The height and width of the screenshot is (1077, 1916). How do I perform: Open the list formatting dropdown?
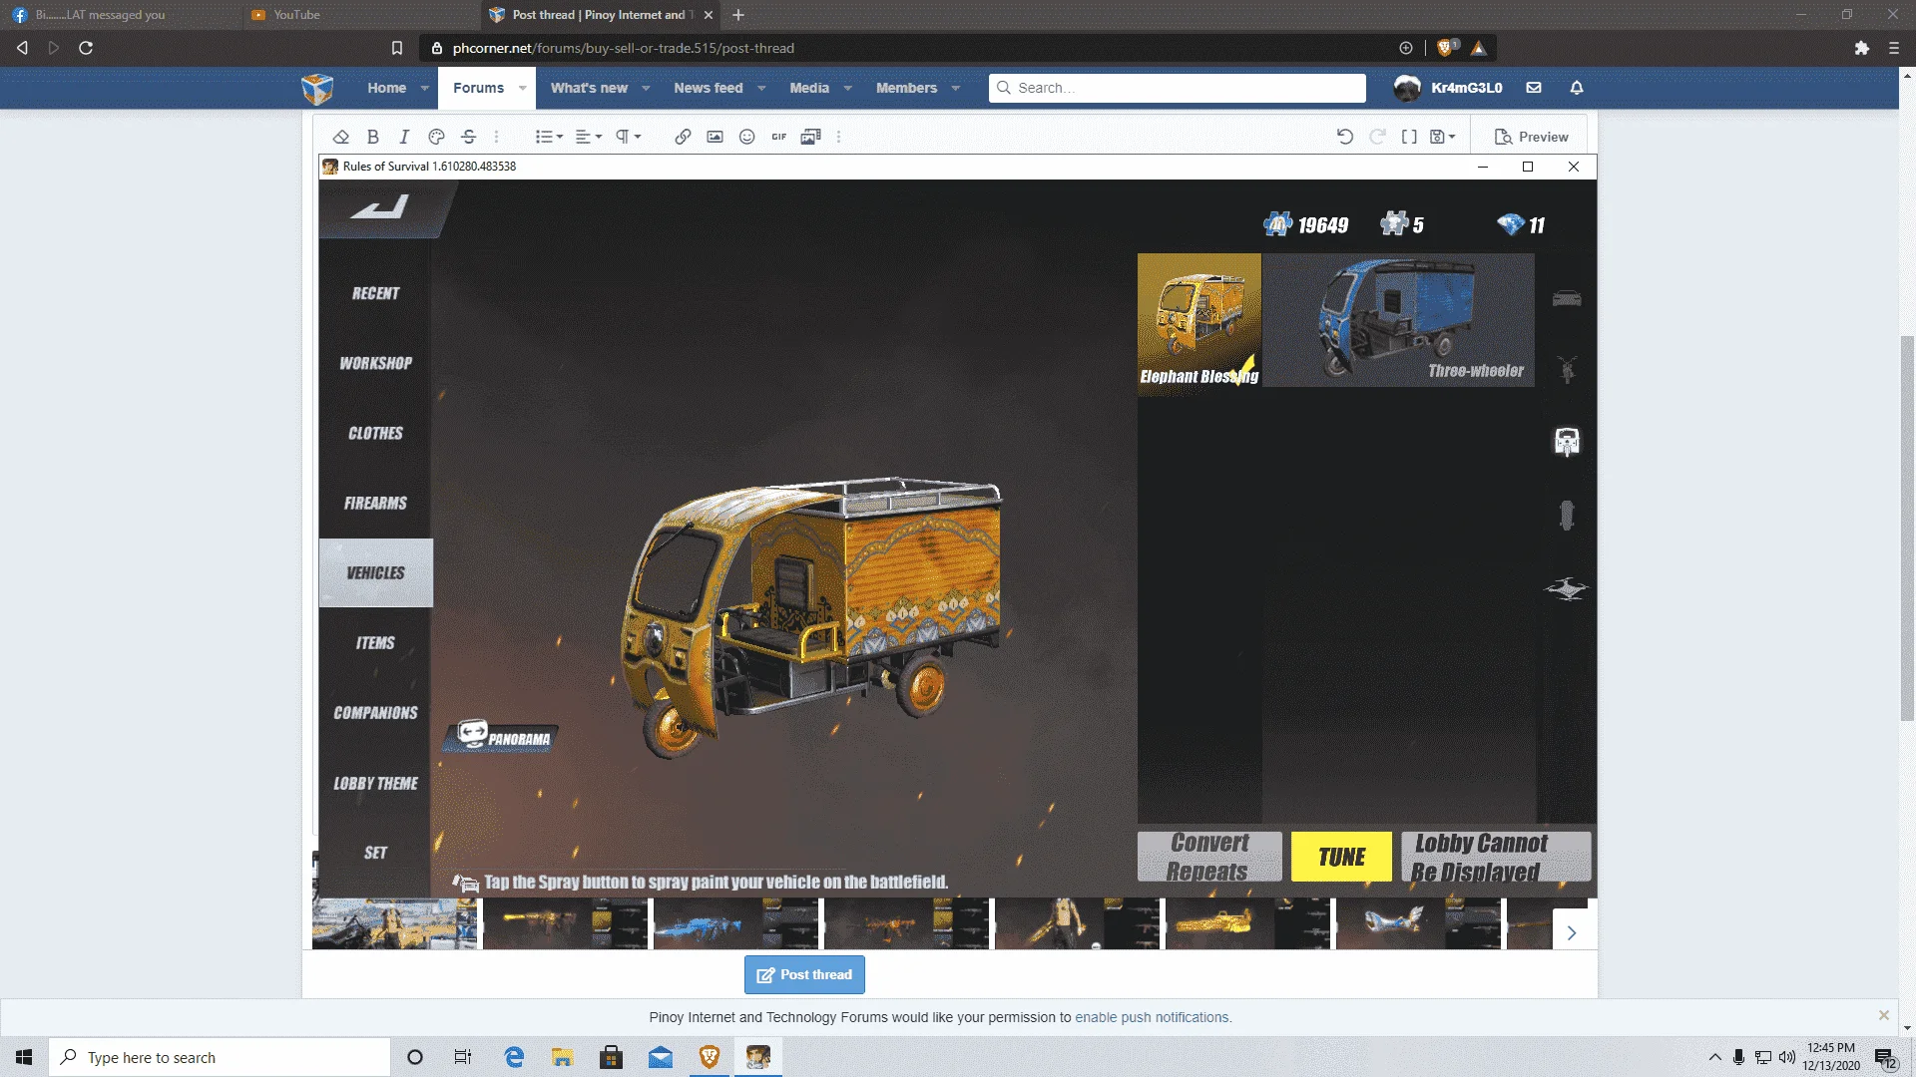[x=549, y=137]
